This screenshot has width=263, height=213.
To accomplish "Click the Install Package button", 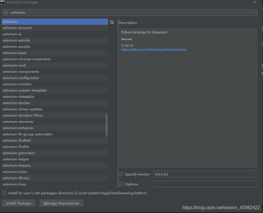I will (x=19, y=203).
